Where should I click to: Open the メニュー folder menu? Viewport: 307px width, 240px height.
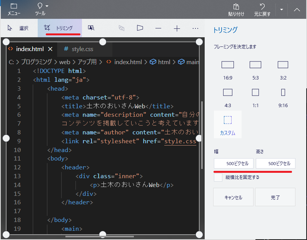pyautogui.click(x=14, y=9)
